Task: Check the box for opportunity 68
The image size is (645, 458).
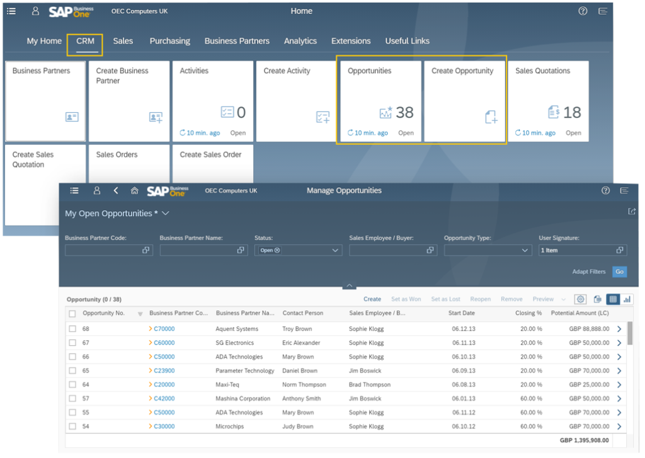Action: tap(72, 329)
